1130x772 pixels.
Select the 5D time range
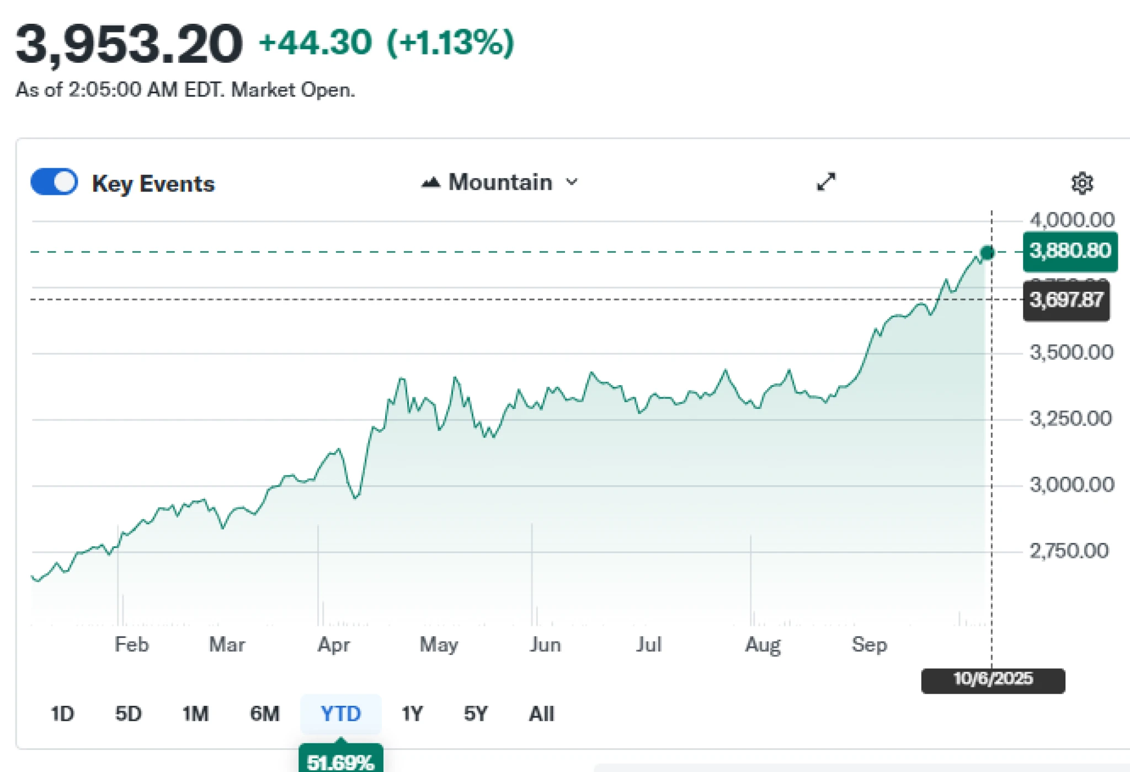pyautogui.click(x=128, y=714)
